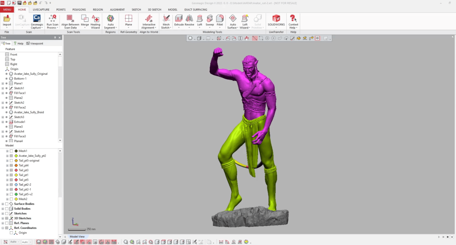Image resolution: width=456 pixels, height=245 pixels.
Task: Click the Model View tab
Action: [77, 237]
